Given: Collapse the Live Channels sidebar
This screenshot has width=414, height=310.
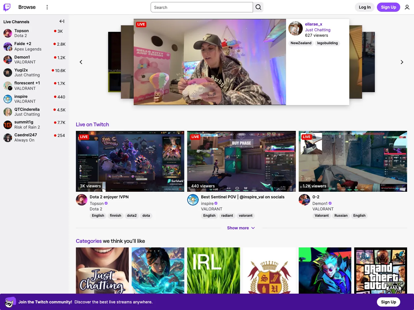Looking at the screenshot, I should pos(62,21).
